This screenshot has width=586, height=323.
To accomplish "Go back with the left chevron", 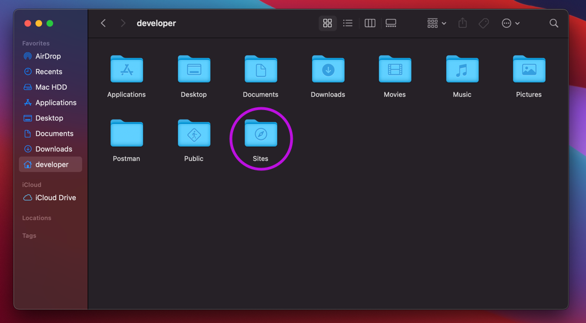I will (x=103, y=23).
